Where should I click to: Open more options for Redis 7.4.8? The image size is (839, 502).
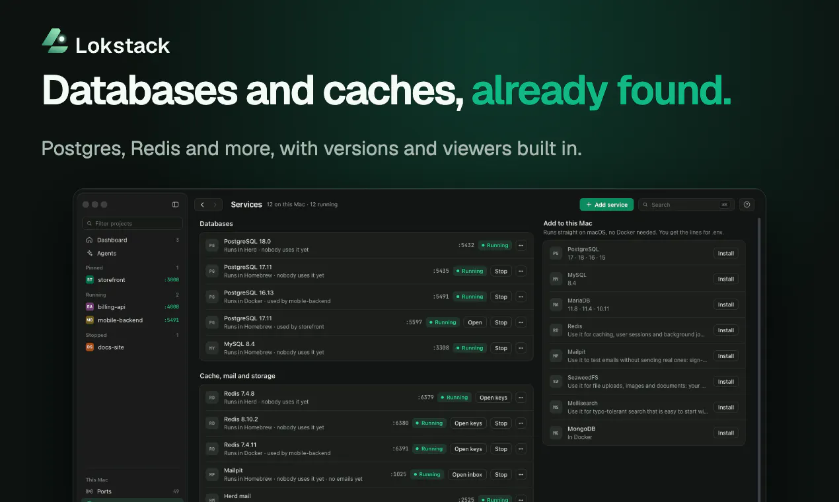[521, 398]
